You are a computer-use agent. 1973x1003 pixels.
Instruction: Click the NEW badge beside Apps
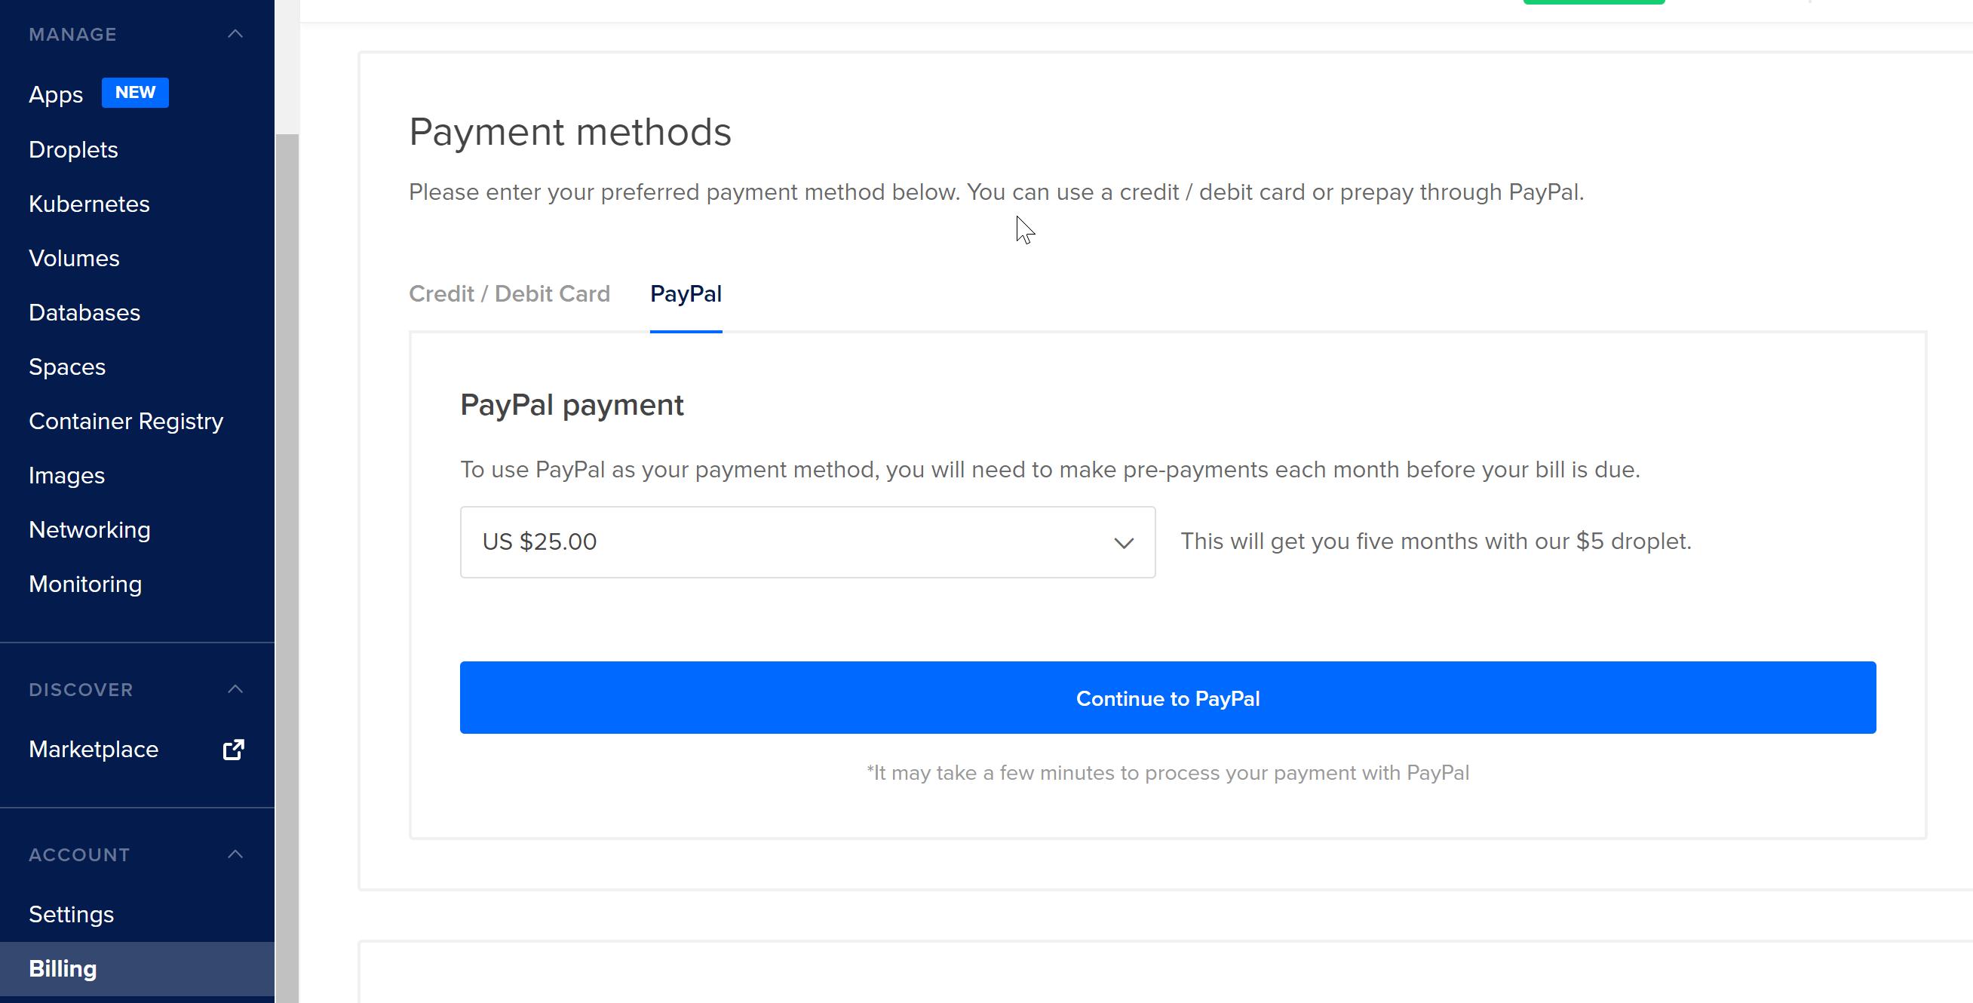click(135, 93)
